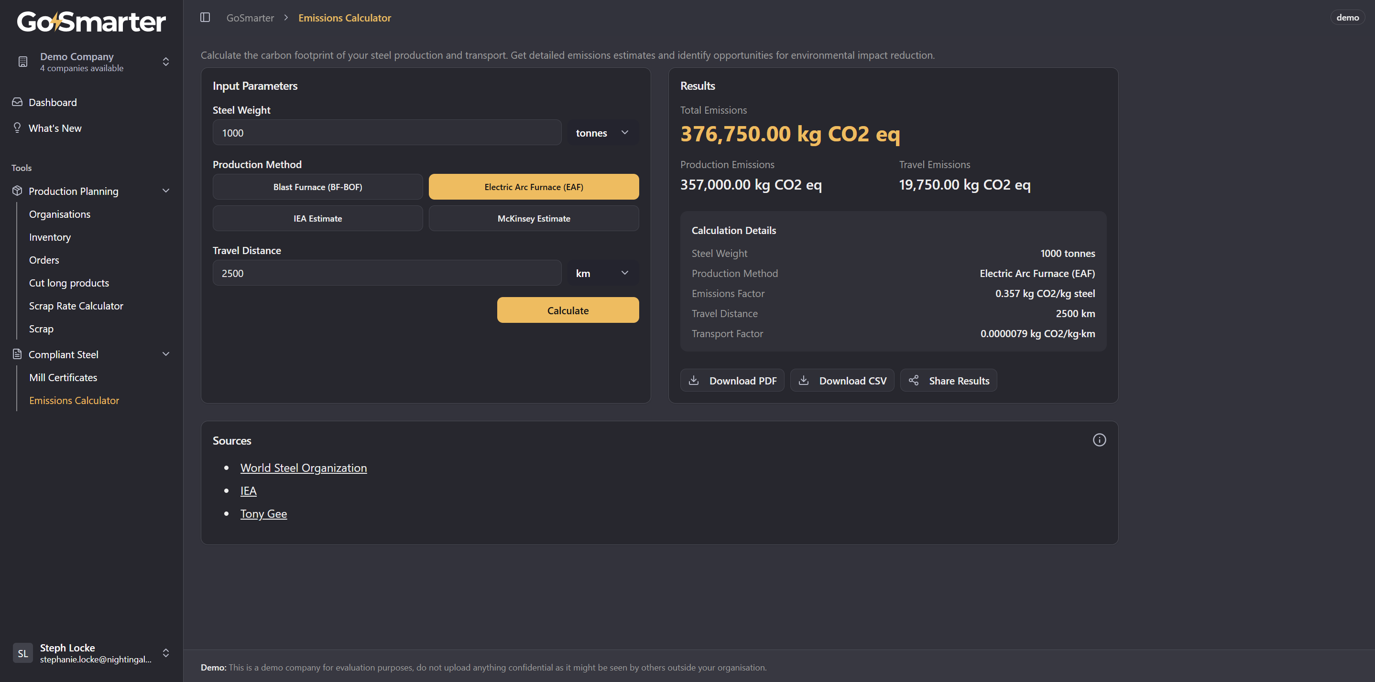Screen dimensions: 1375x682
Task: Open the tonnes unit dropdown
Action: click(x=602, y=133)
